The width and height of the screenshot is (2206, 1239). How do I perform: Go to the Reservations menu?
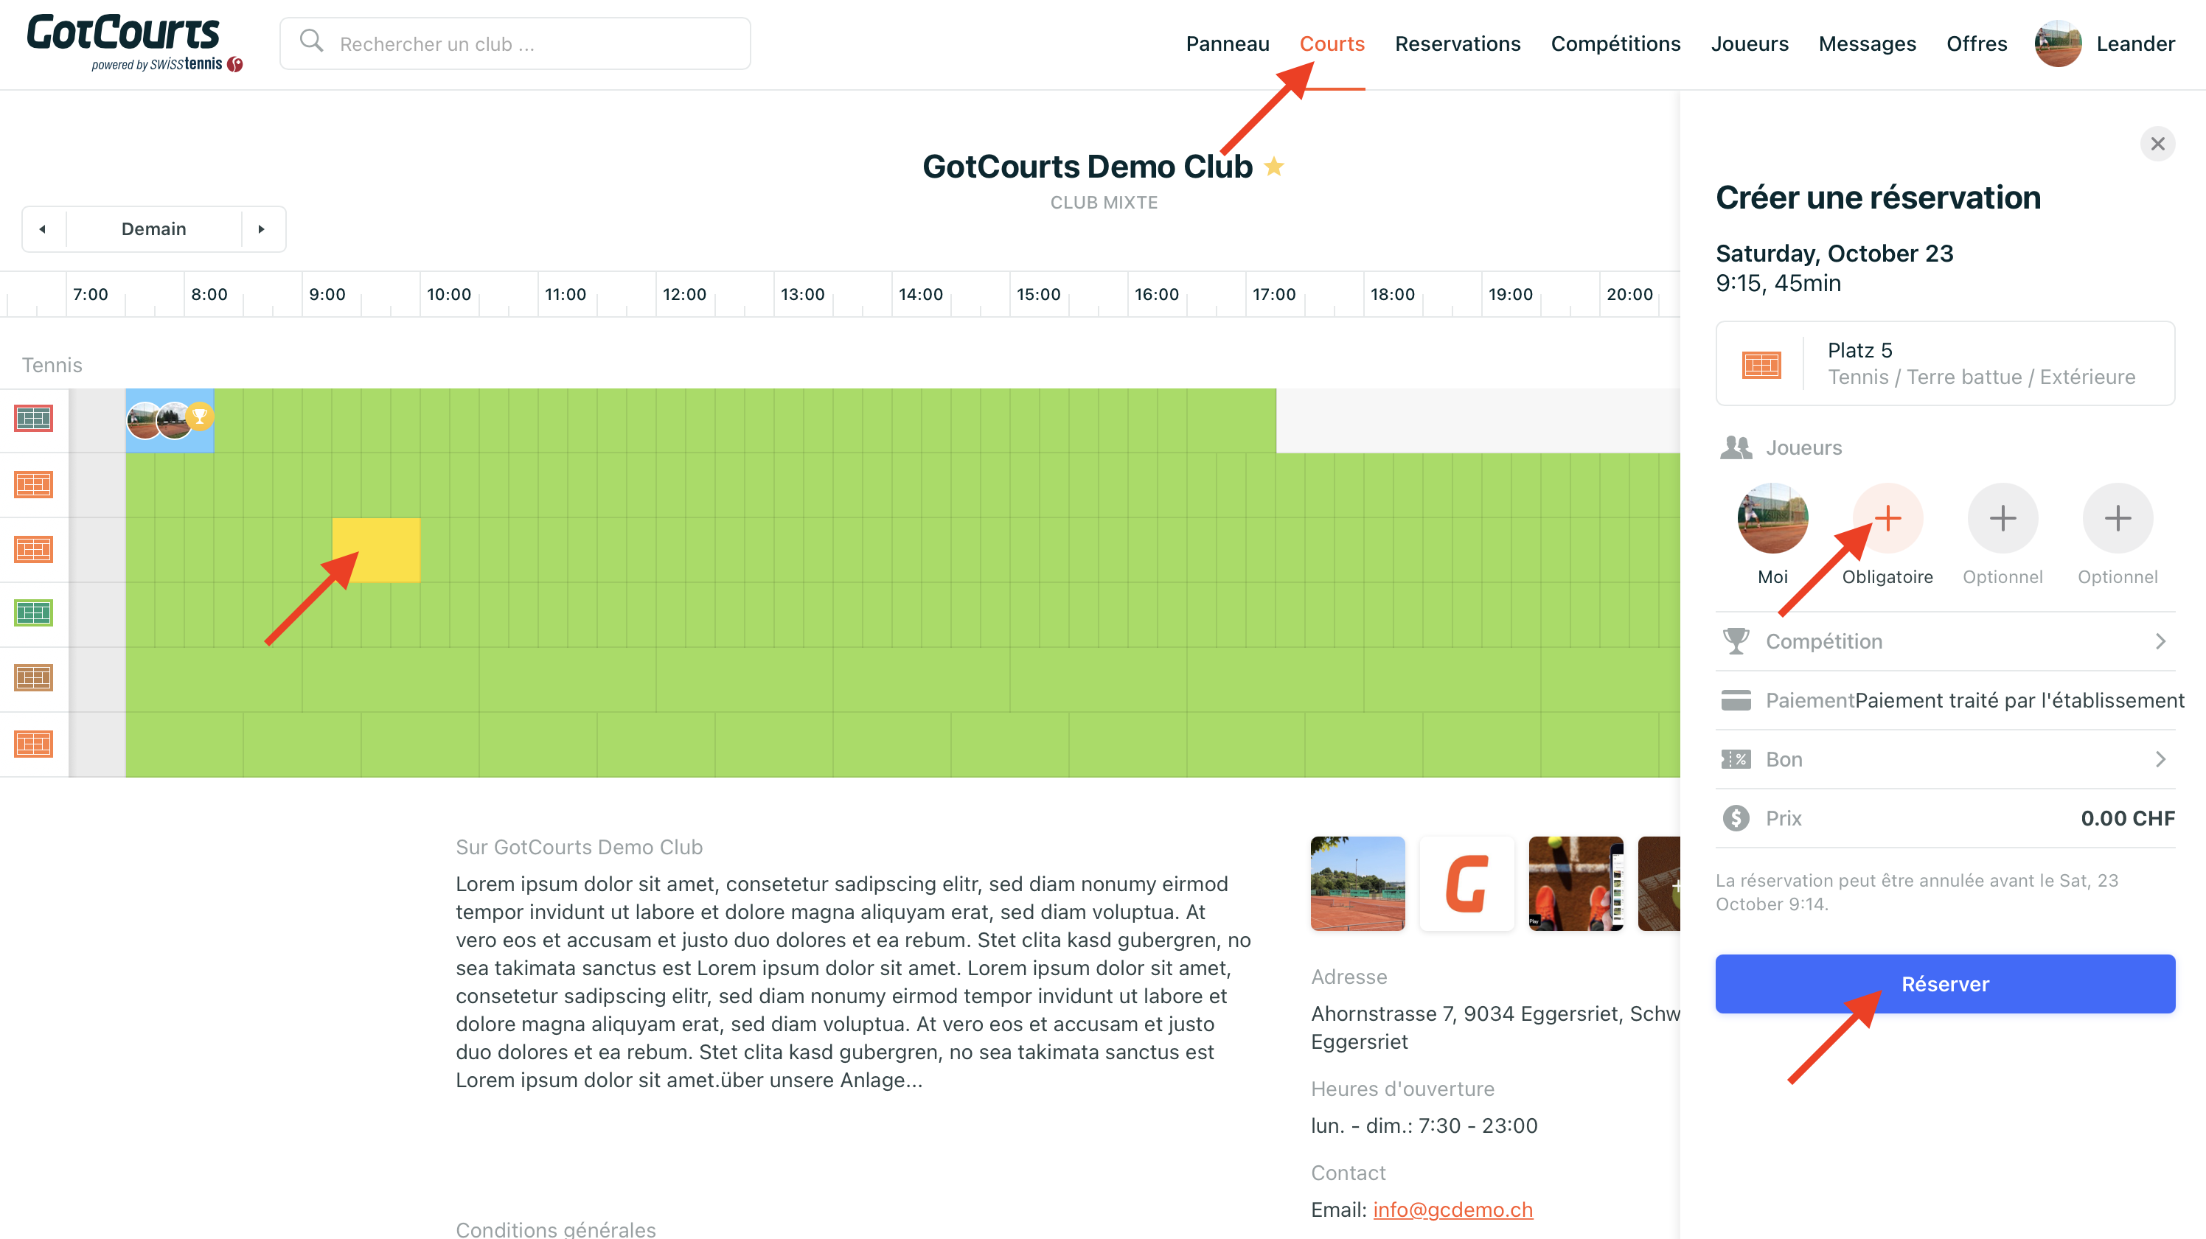(x=1457, y=43)
